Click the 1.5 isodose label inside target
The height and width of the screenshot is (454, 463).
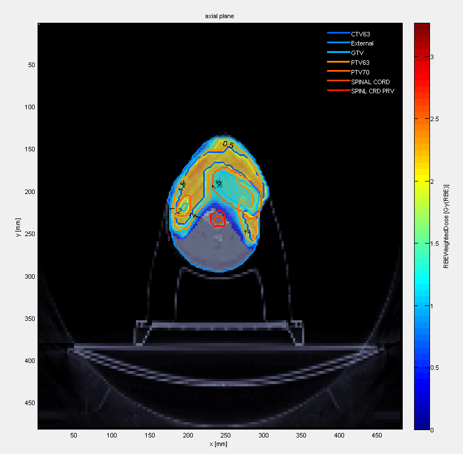[x=217, y=185]
